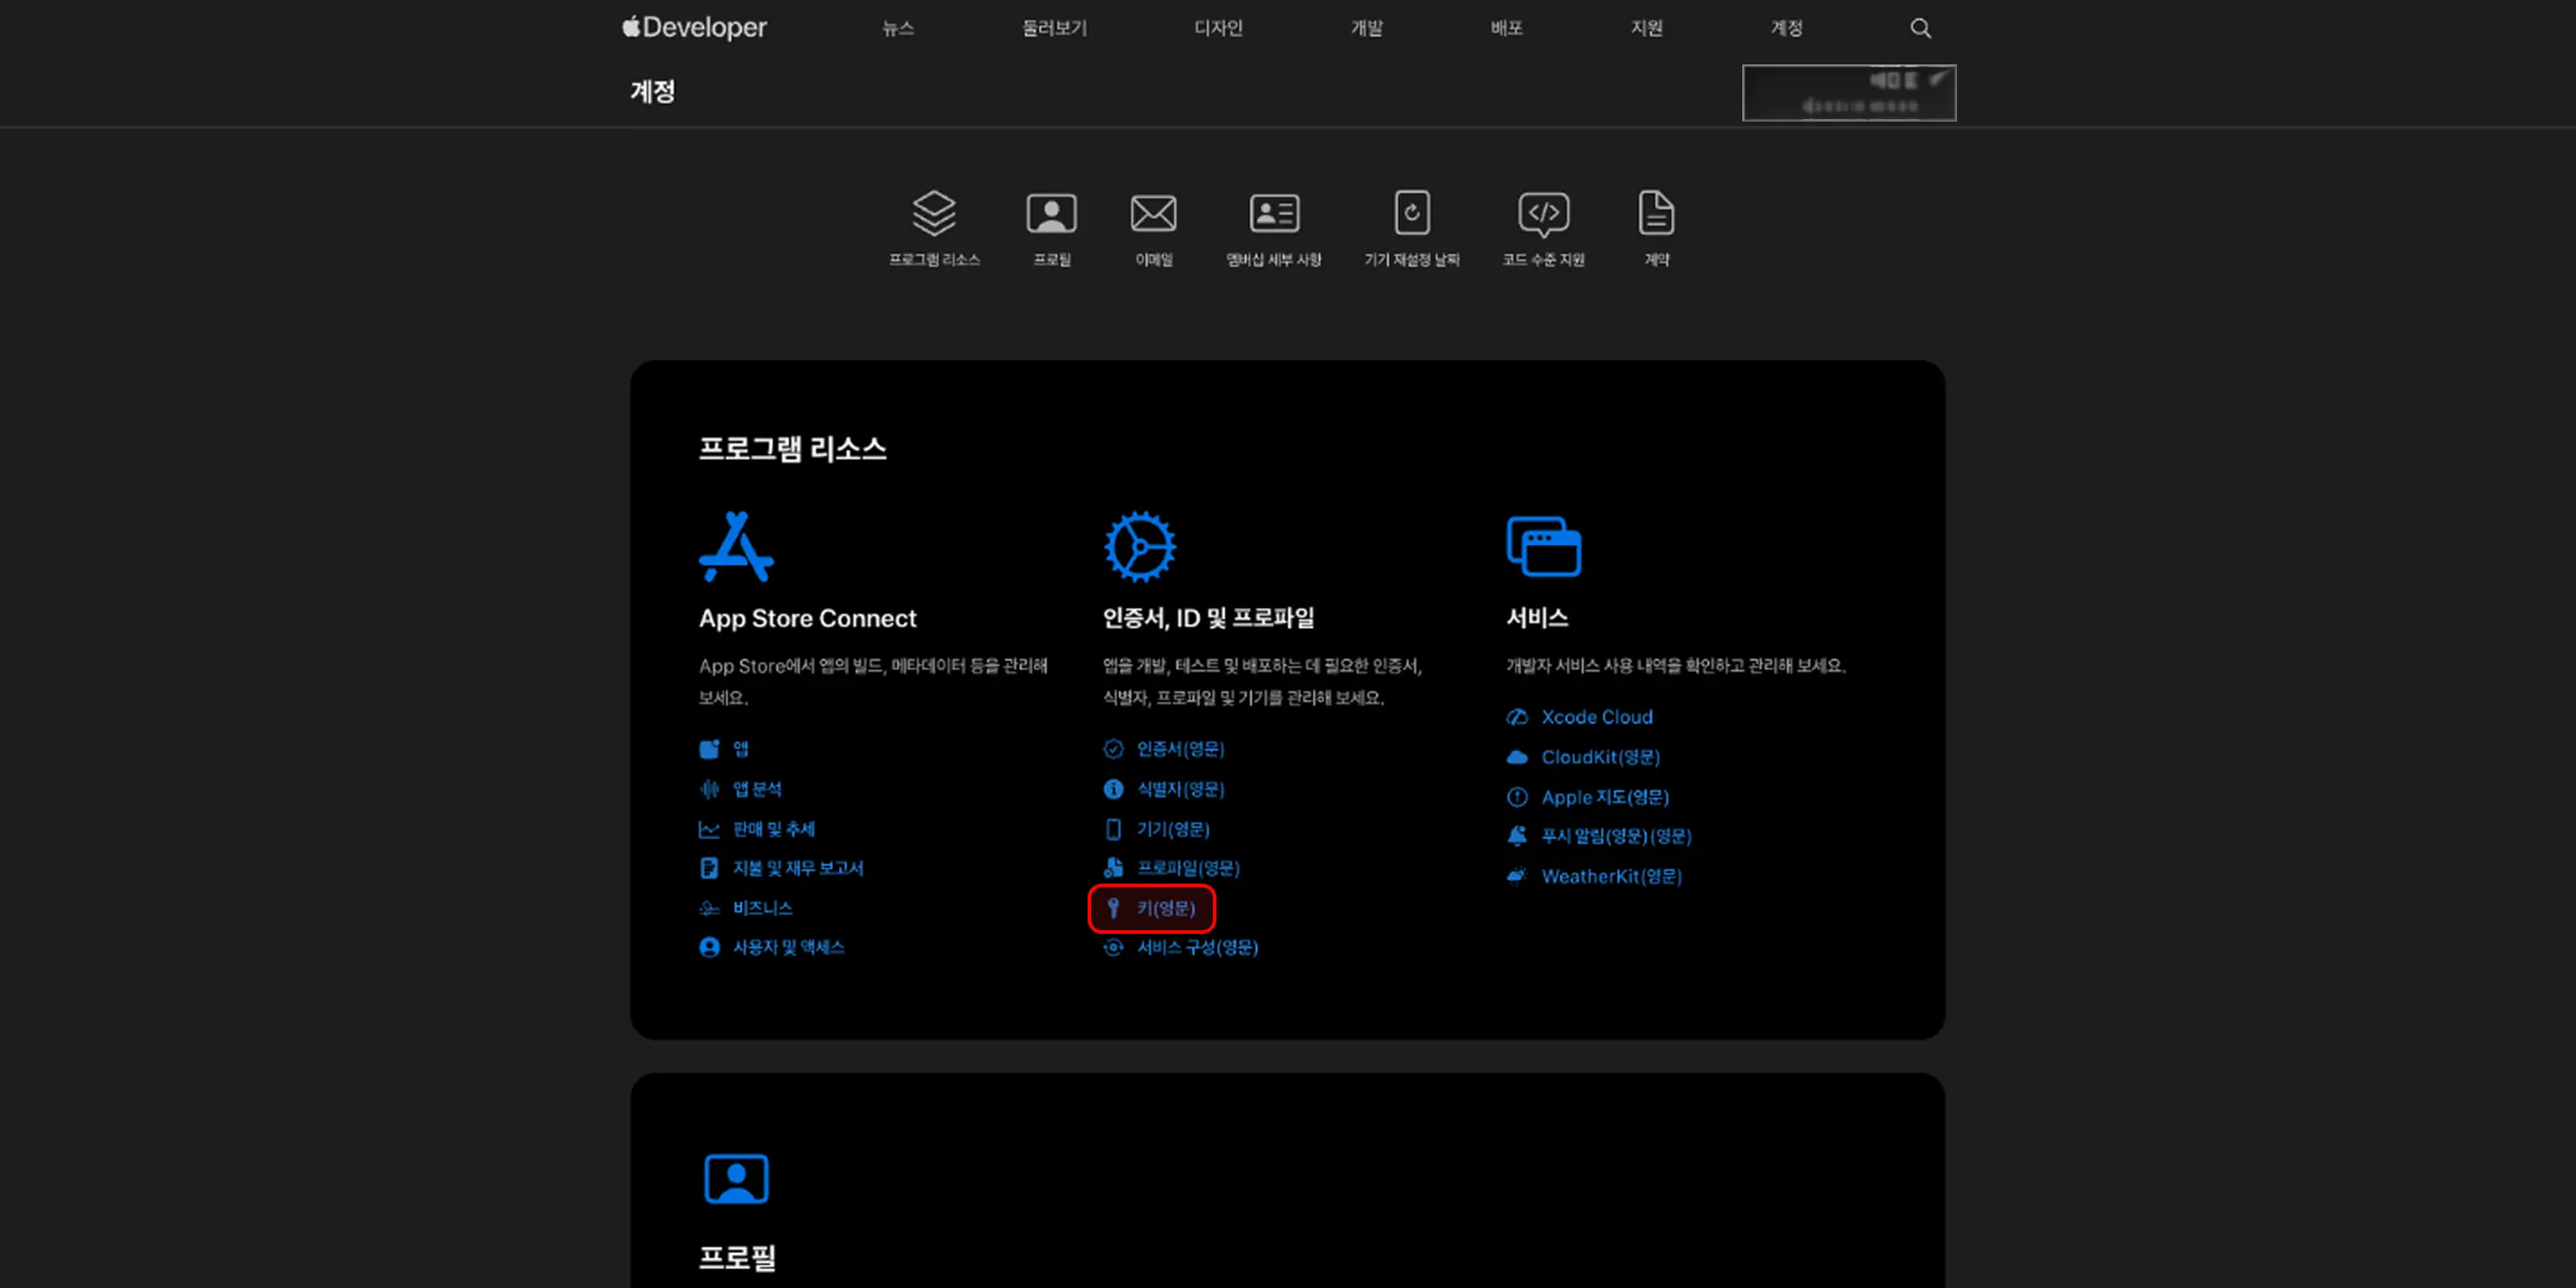The width and height of the screenshot is (2576, 1288).
Task: Open the search magnifier icon
Action: (x=1920, y=28)
